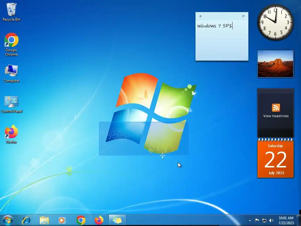301x226 pixels.
Task: Select the Computer desktop icon
Action: point(11,74)
